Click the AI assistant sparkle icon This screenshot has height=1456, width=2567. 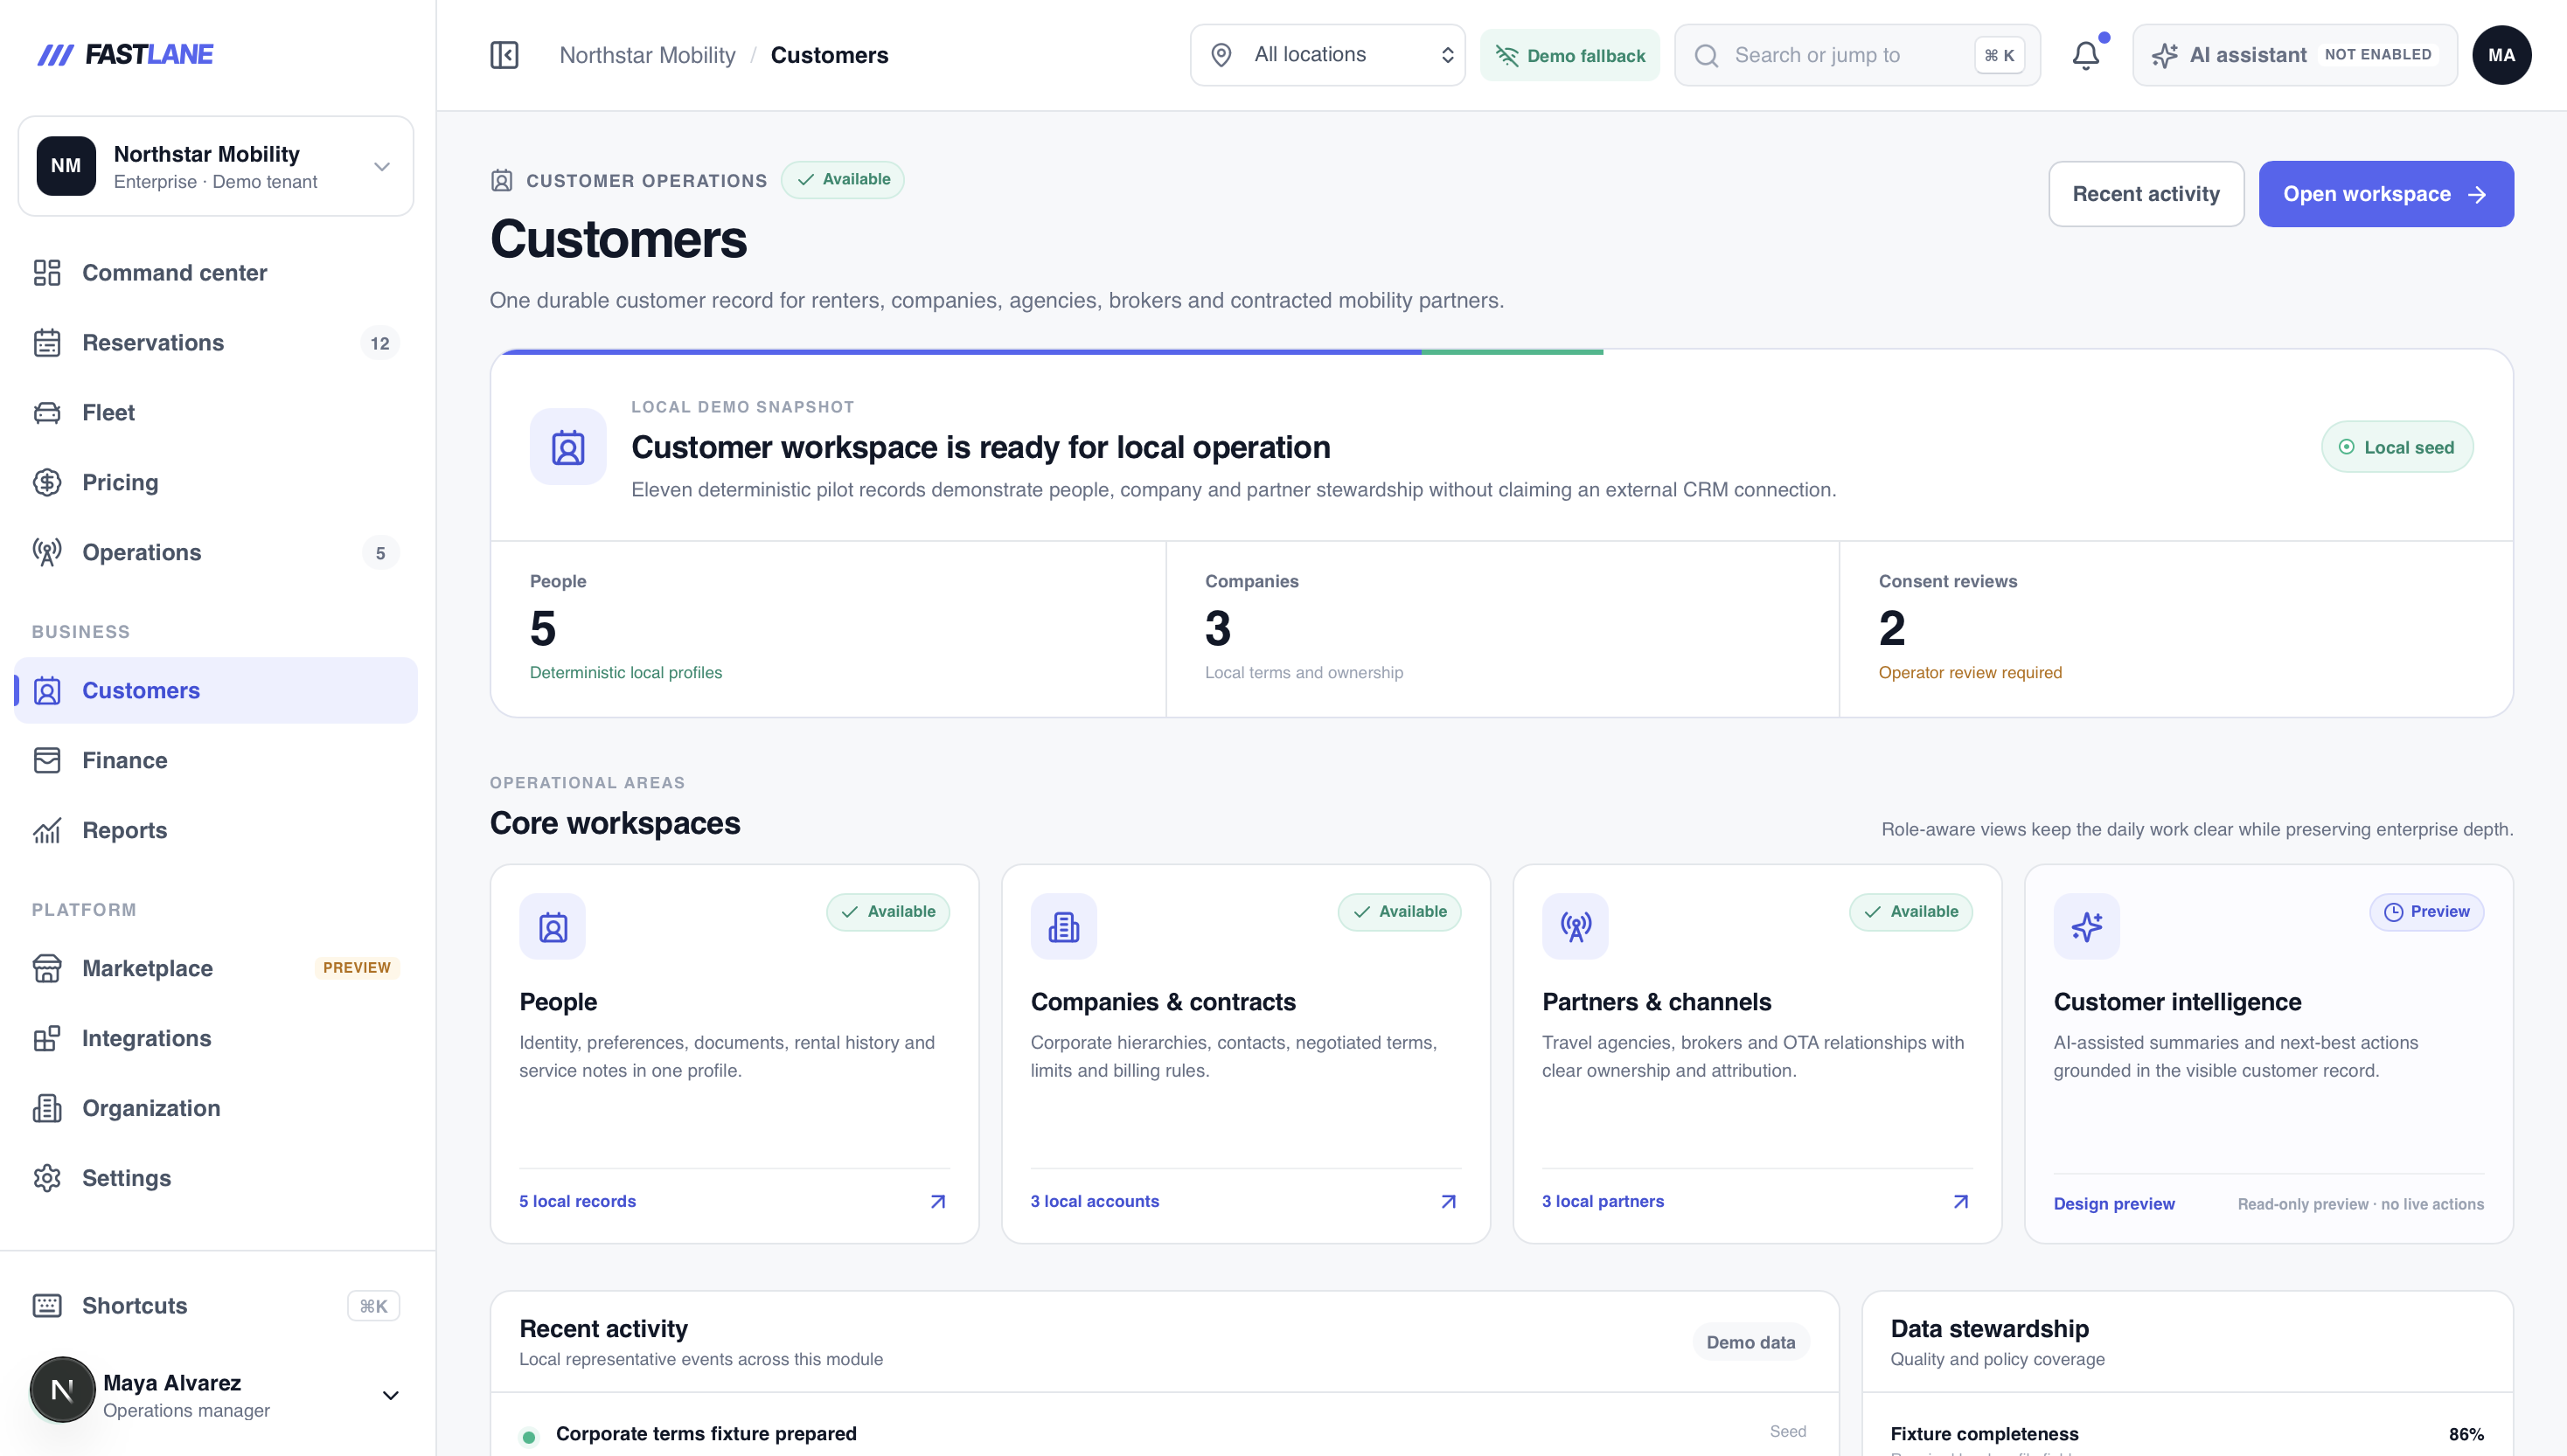click(2165, 55)
